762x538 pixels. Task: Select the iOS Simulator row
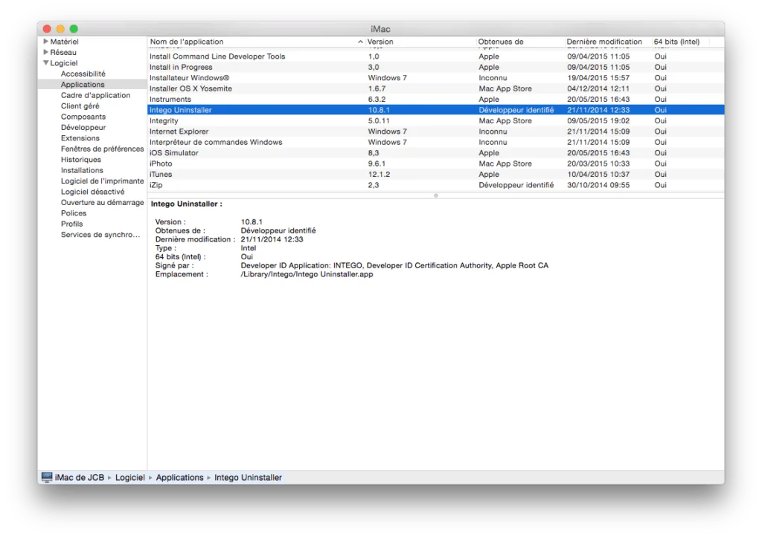coord(435,153)
